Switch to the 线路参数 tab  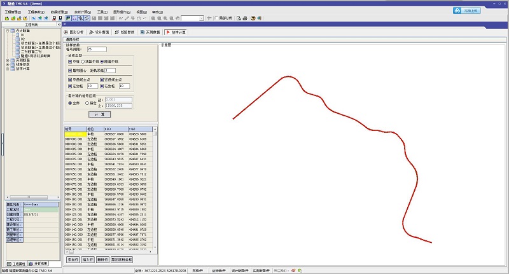pyautogui.click(x=125, y=32)
